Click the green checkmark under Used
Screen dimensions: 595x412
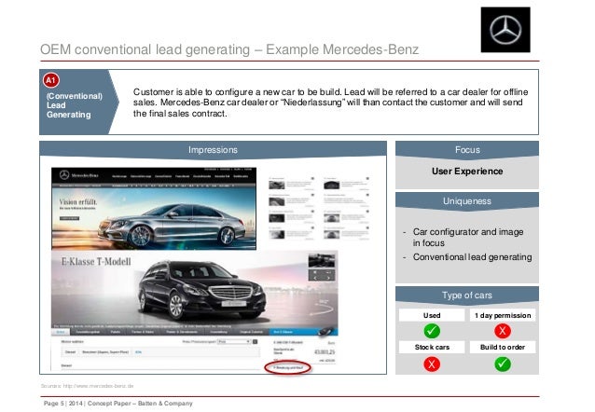tap(432, 331)
